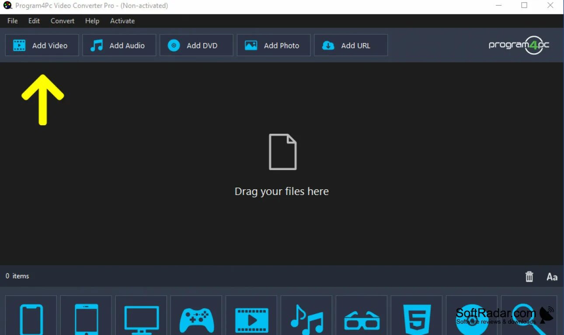Open the Help menu
Screen dimensions: 564x335
92,21
